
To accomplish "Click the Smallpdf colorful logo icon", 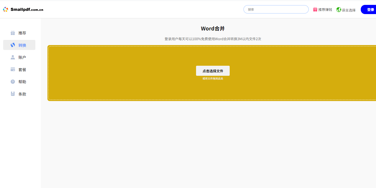I will (x=5, y=9).
